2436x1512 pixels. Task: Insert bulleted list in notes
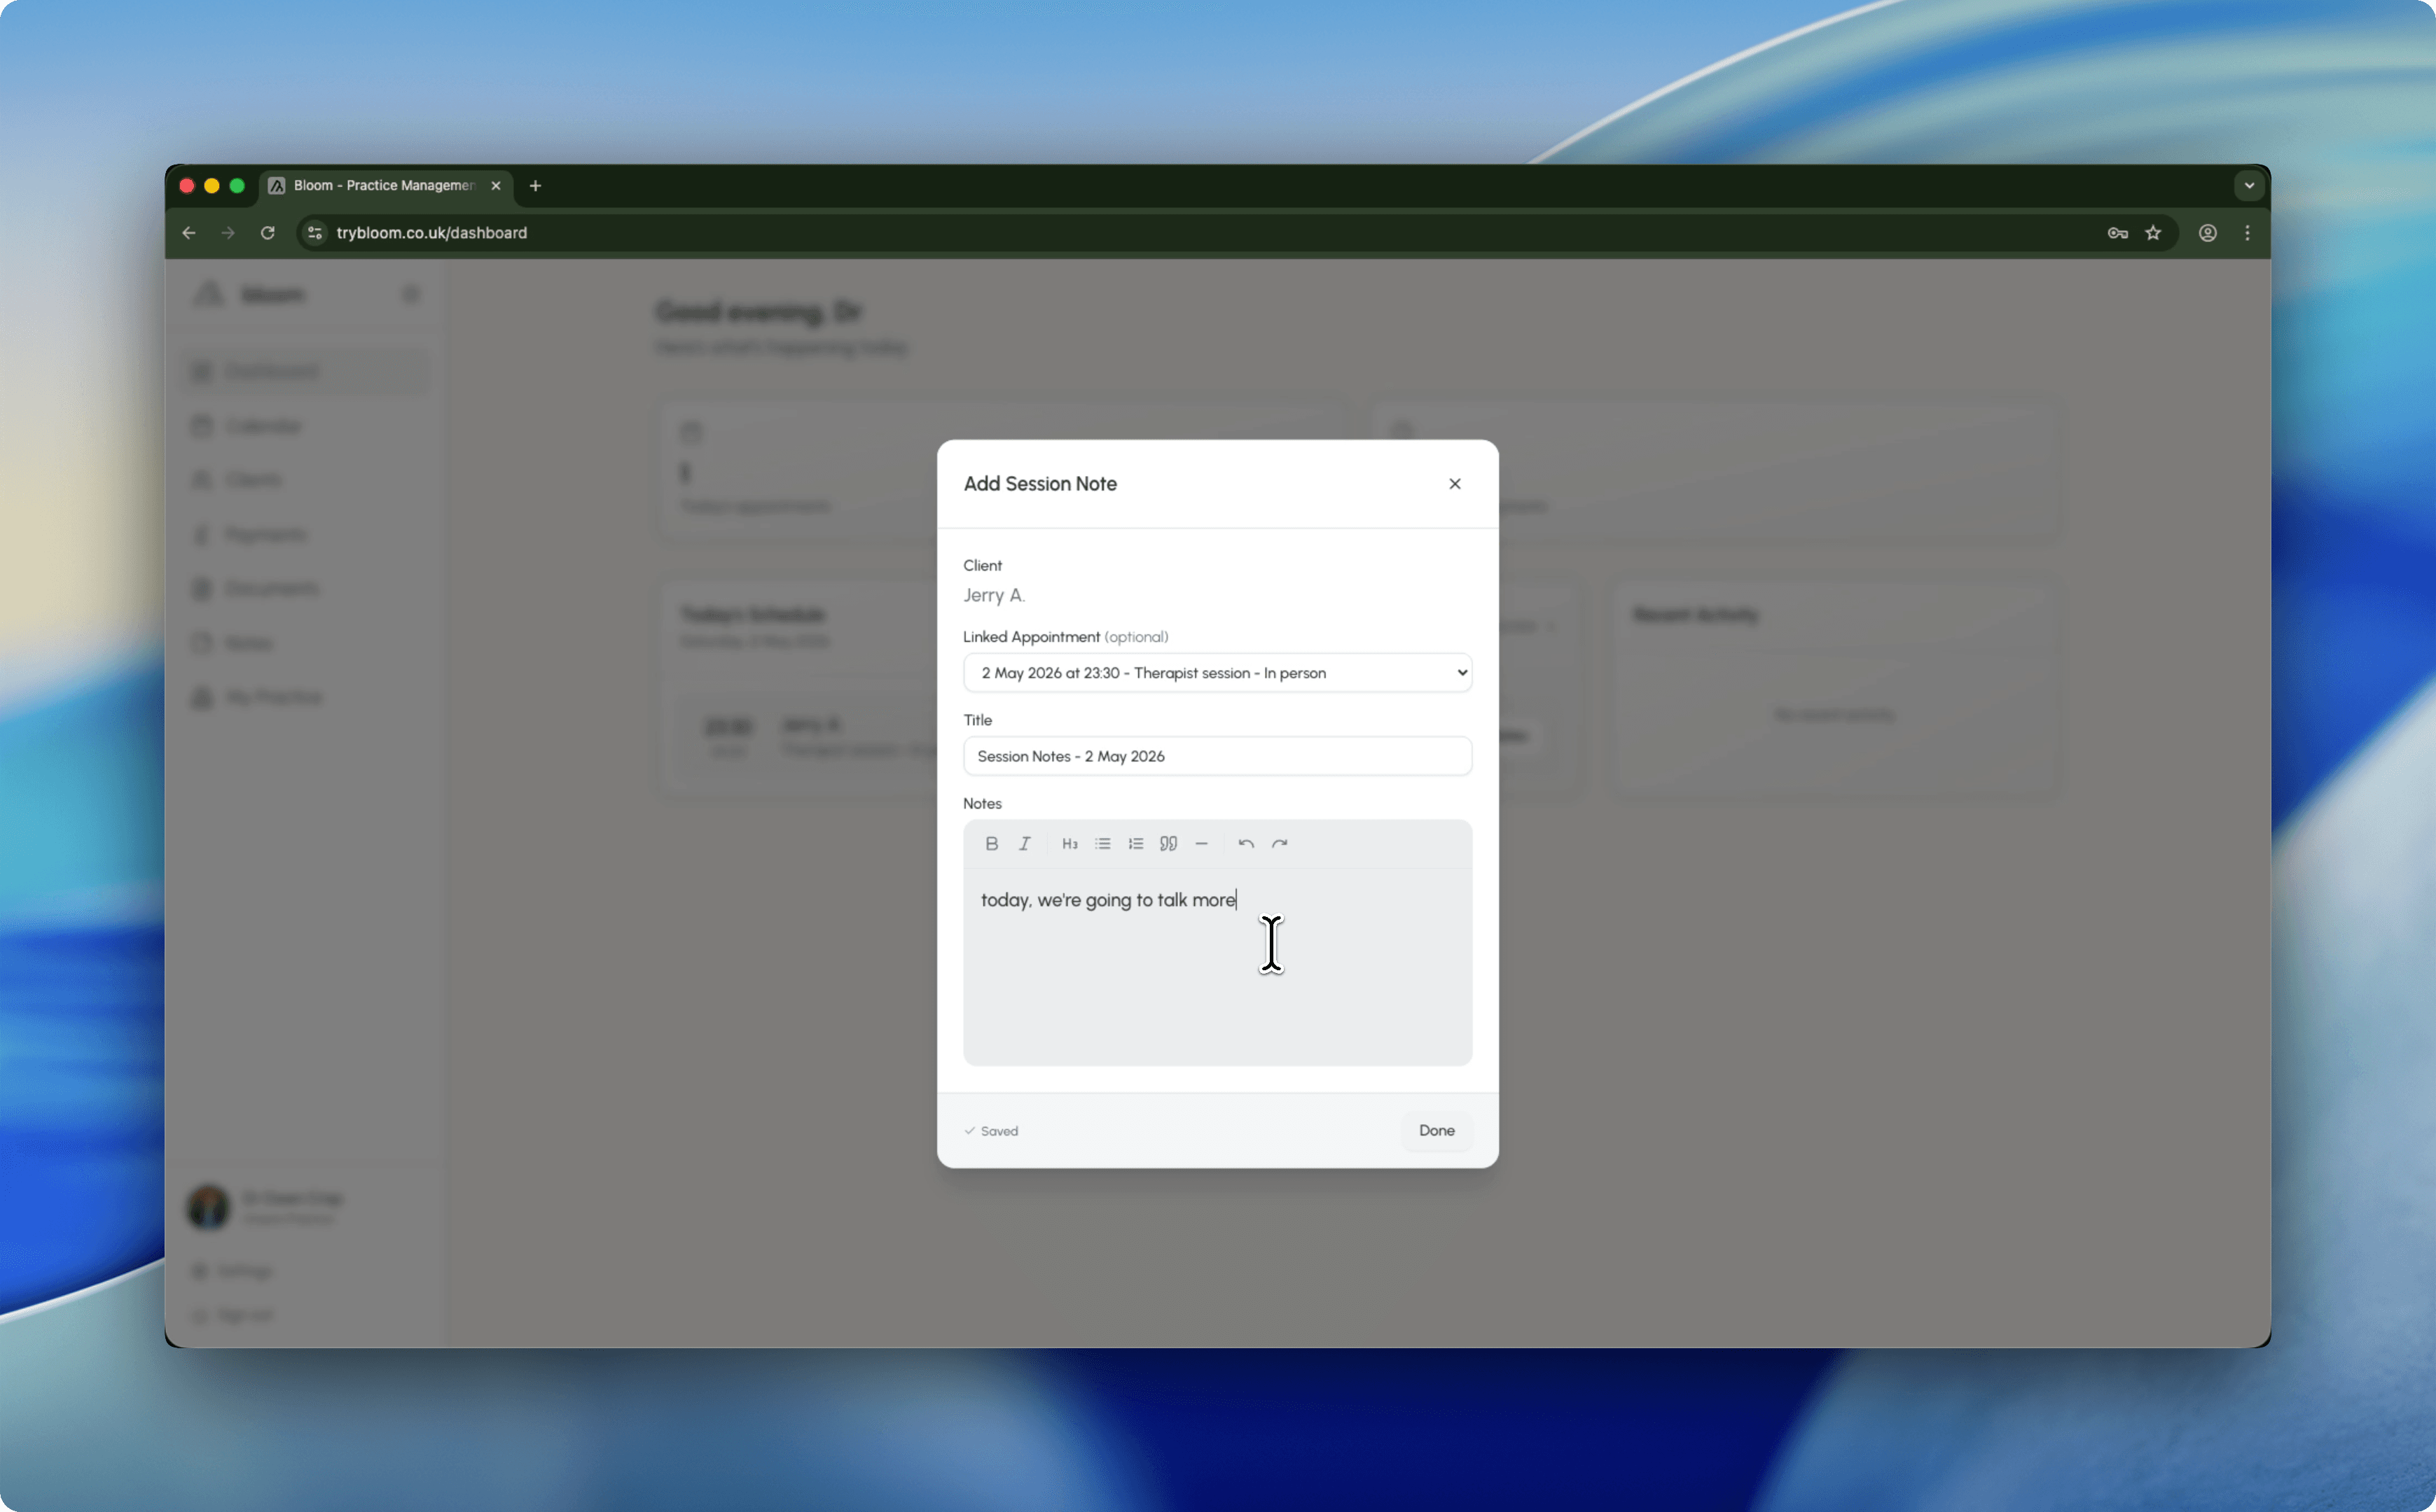(1102, 843)
